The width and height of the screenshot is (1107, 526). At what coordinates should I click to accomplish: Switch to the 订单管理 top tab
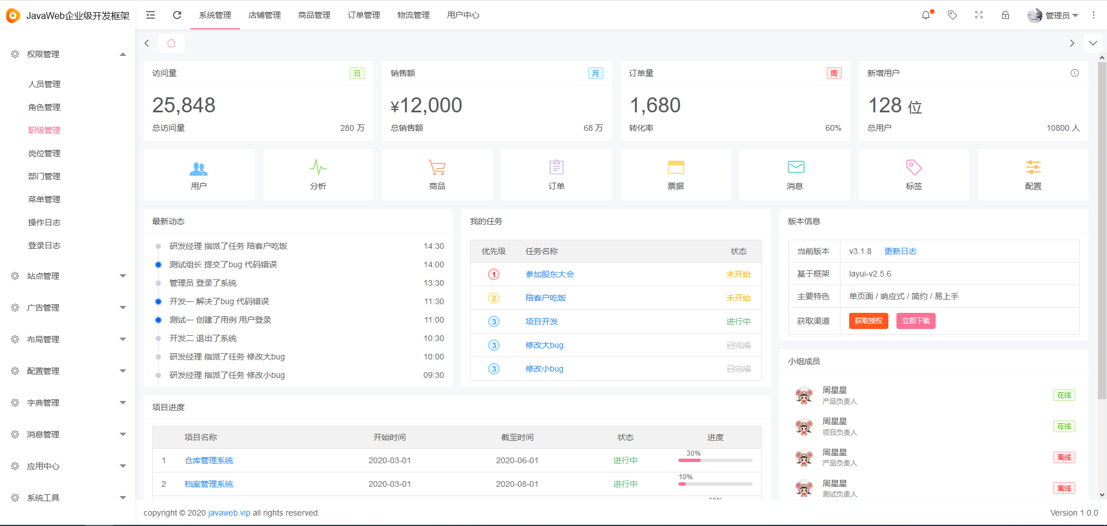coord(363,15)
